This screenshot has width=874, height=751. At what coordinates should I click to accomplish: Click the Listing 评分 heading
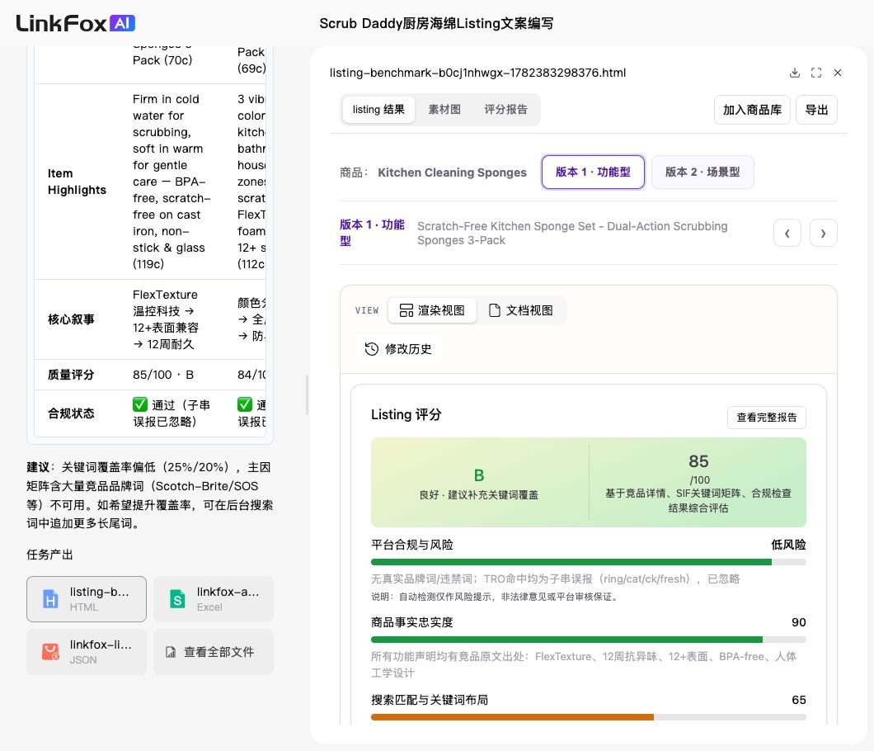point(406,414)
